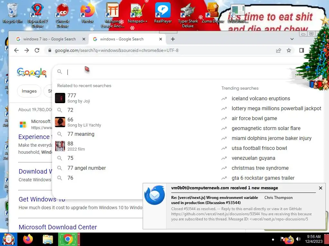Search trending air force bowl game
The height and width of the screenshot is (246, 329).
pyautogui.click(x=254, y=119)
